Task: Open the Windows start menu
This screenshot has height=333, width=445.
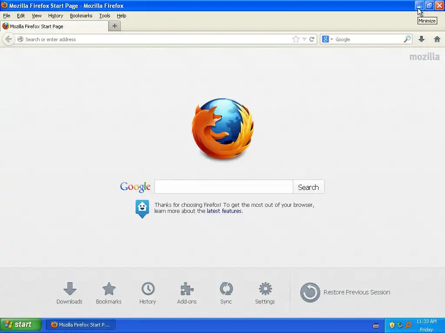Action: coord(21,324)
